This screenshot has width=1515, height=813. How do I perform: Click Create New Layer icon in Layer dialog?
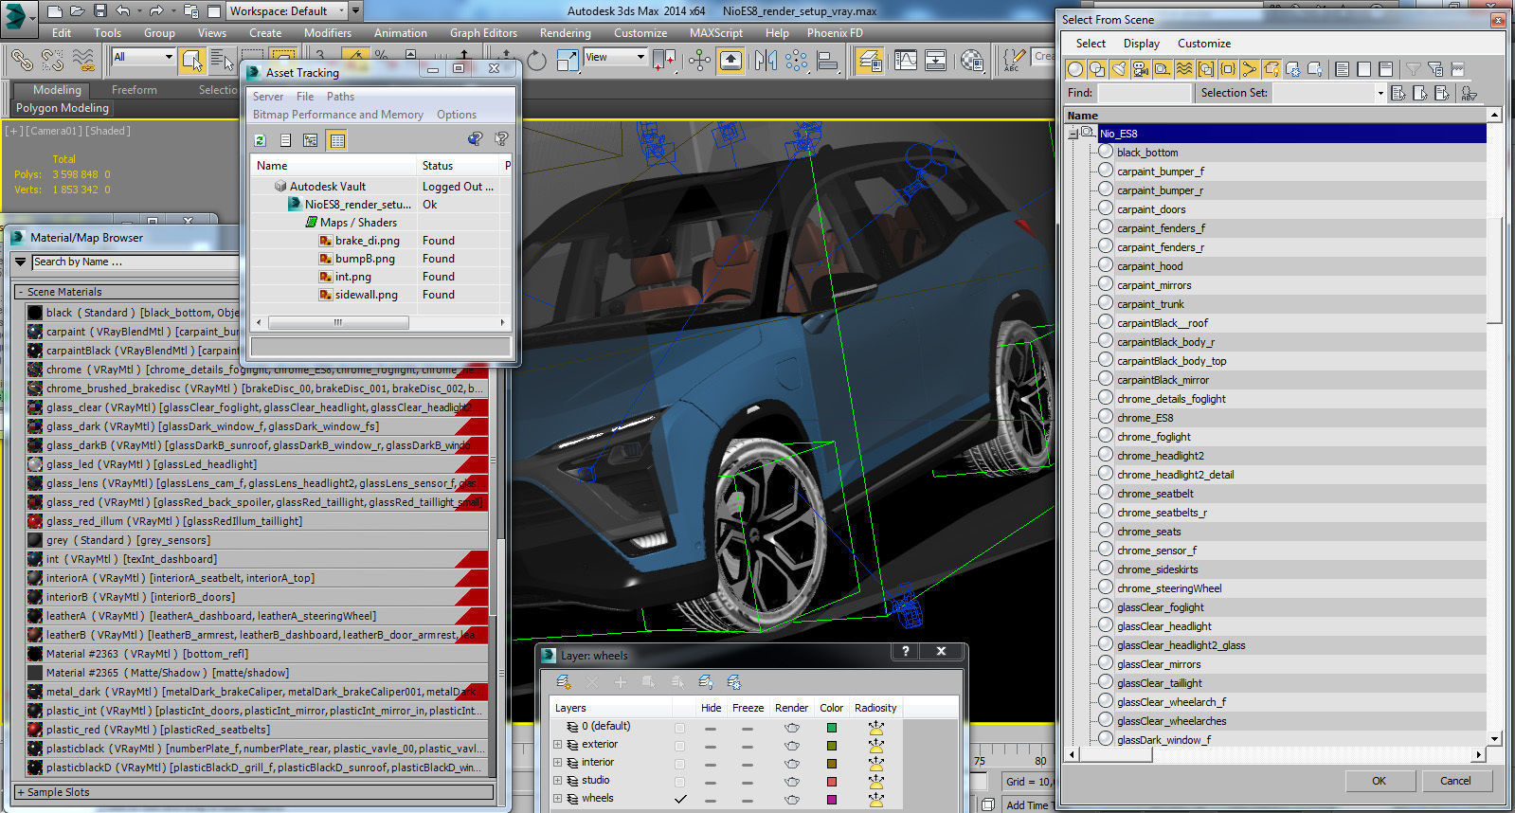coord(564,681)
